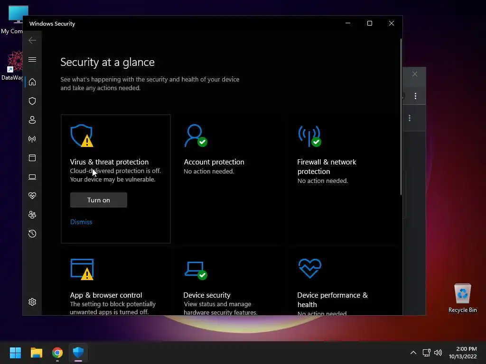Screen dimensions: 486x364
Task: Click the Firewall & network antenna tile icon
Action: 309,136
